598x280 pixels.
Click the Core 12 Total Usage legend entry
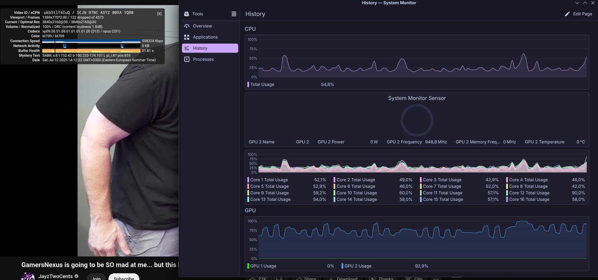(x=529, y=193)
